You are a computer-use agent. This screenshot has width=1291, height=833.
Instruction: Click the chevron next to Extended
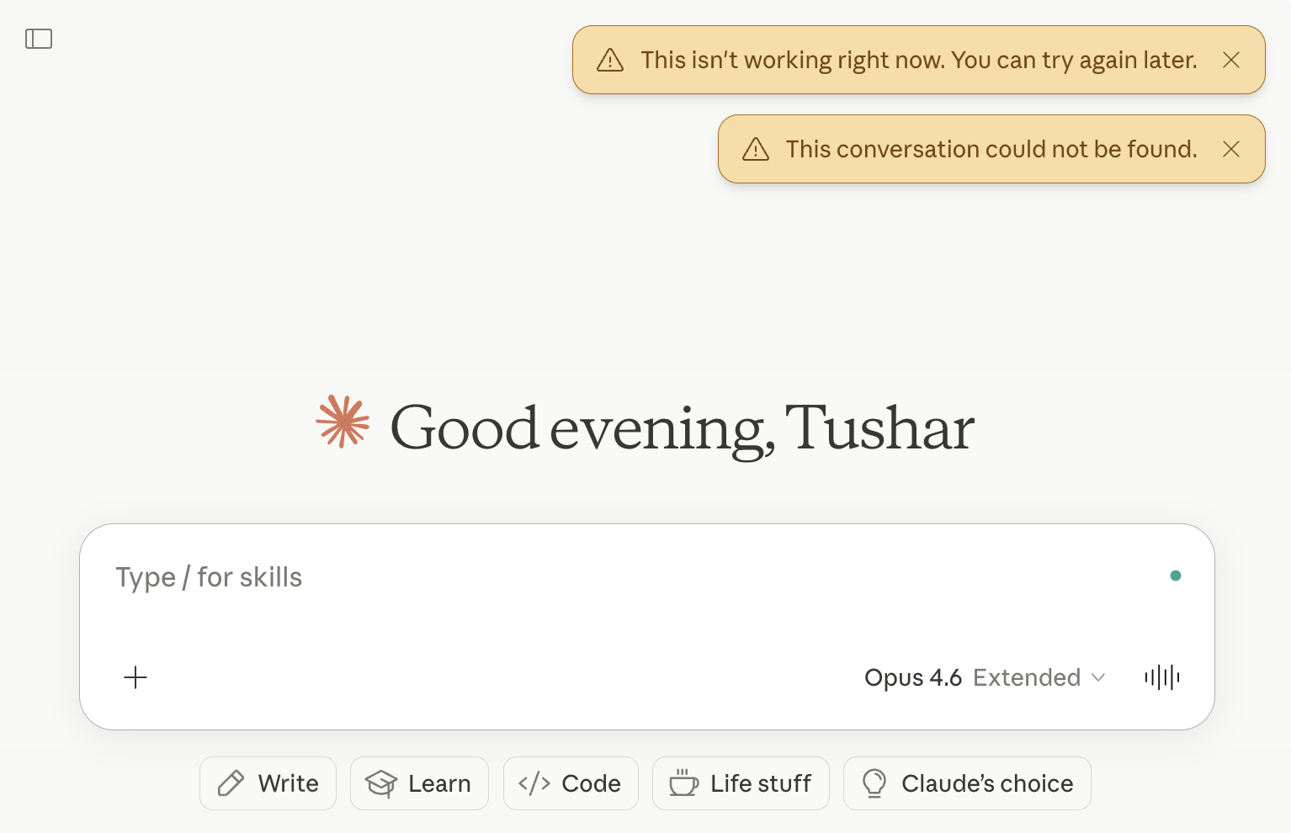(x=1098, y=677)
